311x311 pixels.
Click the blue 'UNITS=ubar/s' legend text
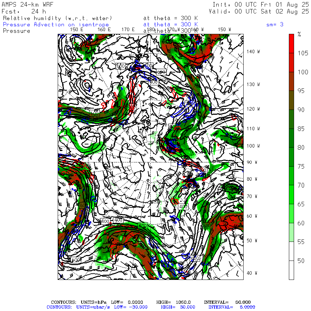tap(93, 307)
